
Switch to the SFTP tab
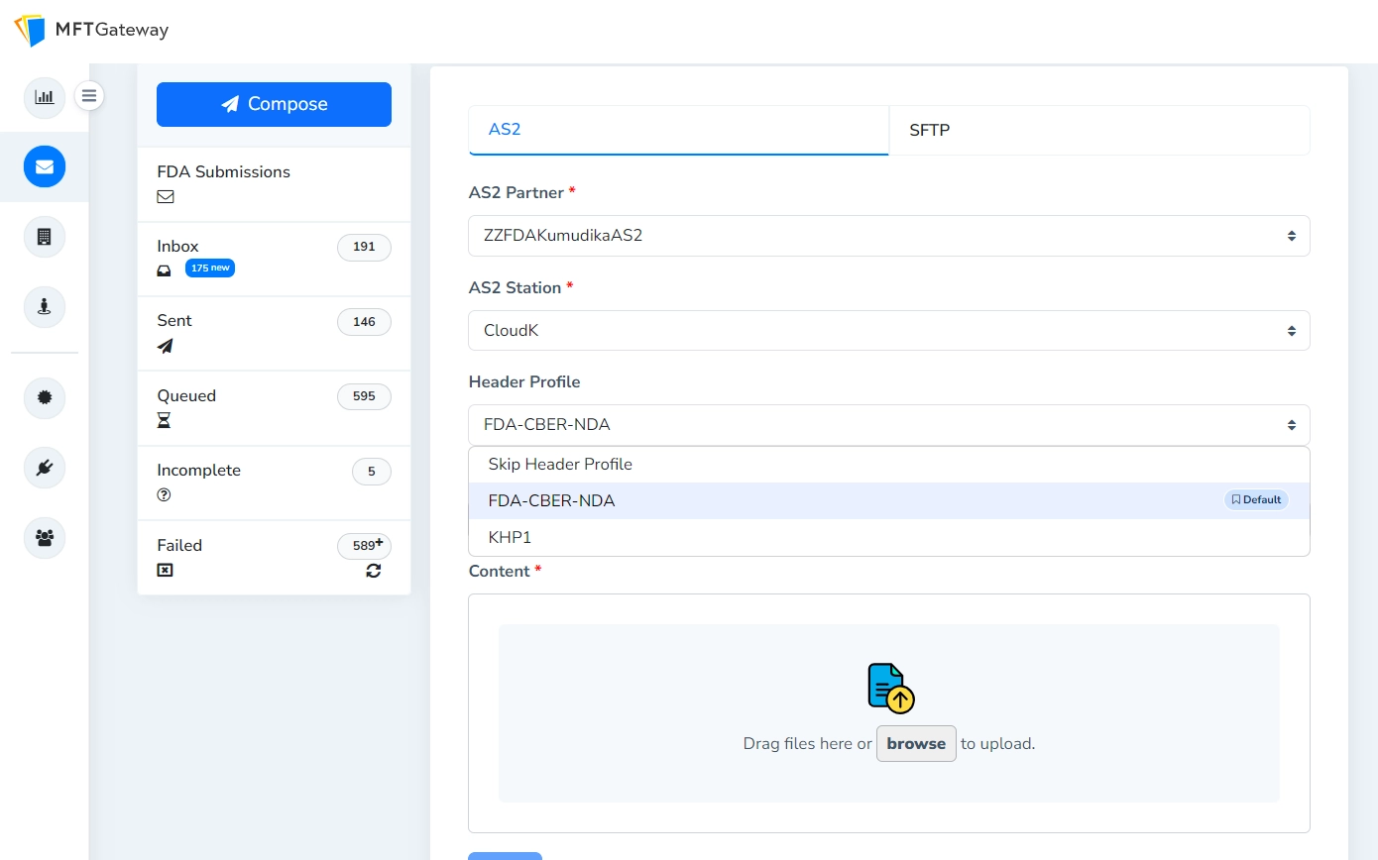[x=1098, y=130]
